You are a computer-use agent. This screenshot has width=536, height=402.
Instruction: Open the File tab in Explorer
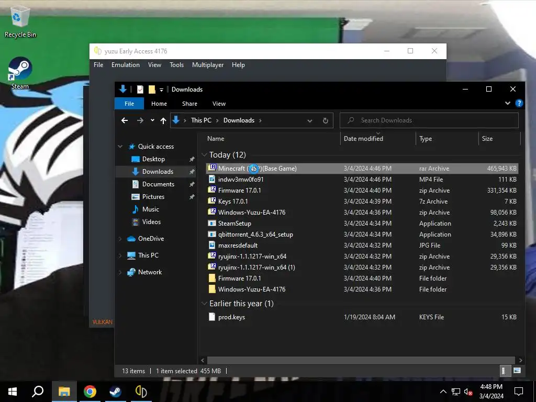(129, 104)
